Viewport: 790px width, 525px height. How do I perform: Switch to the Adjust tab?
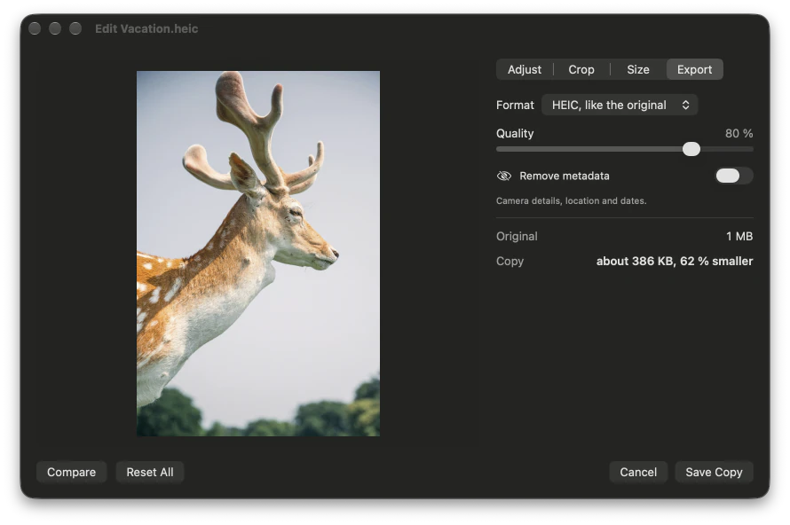tap(524, 69)
